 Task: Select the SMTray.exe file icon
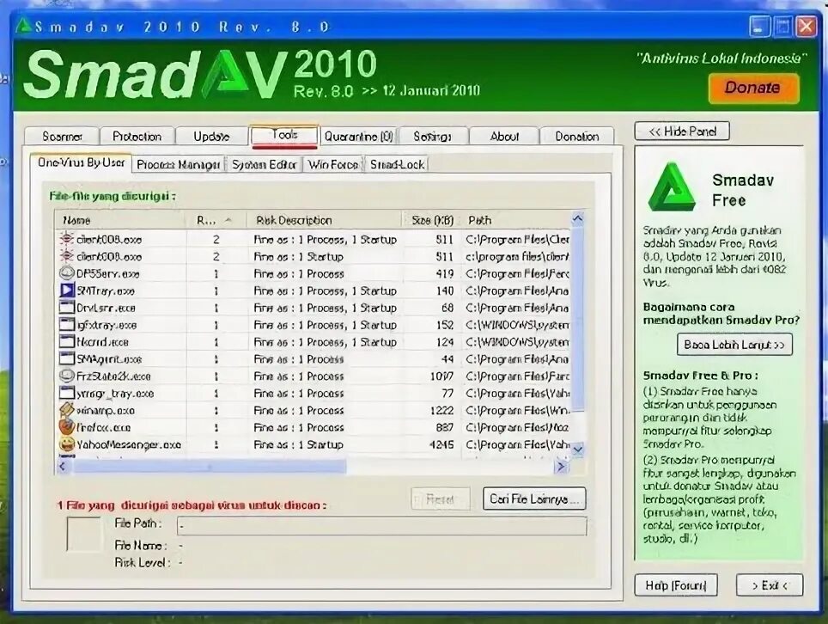point(66,291)
